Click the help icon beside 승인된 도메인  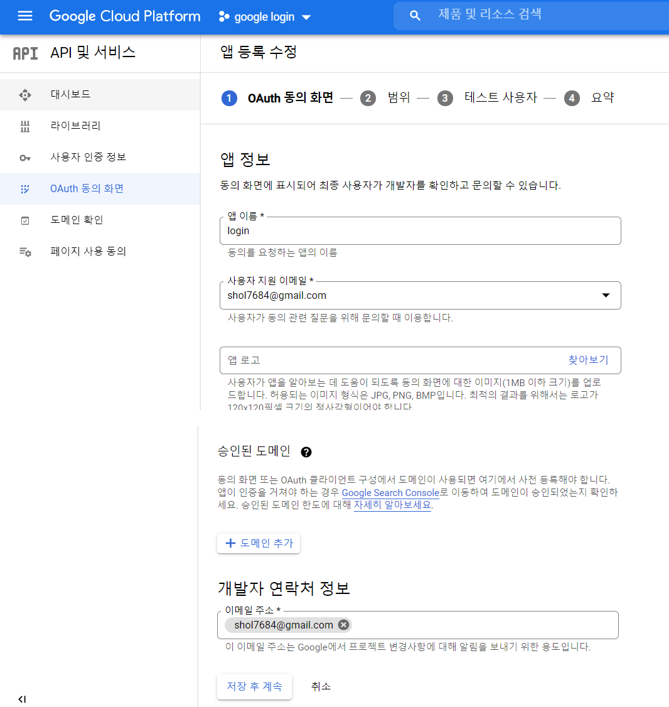point(306,452)
